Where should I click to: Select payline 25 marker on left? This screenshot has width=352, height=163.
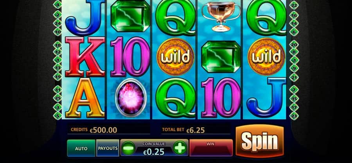57,98
